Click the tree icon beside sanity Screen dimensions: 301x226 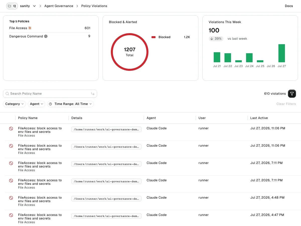15,6
